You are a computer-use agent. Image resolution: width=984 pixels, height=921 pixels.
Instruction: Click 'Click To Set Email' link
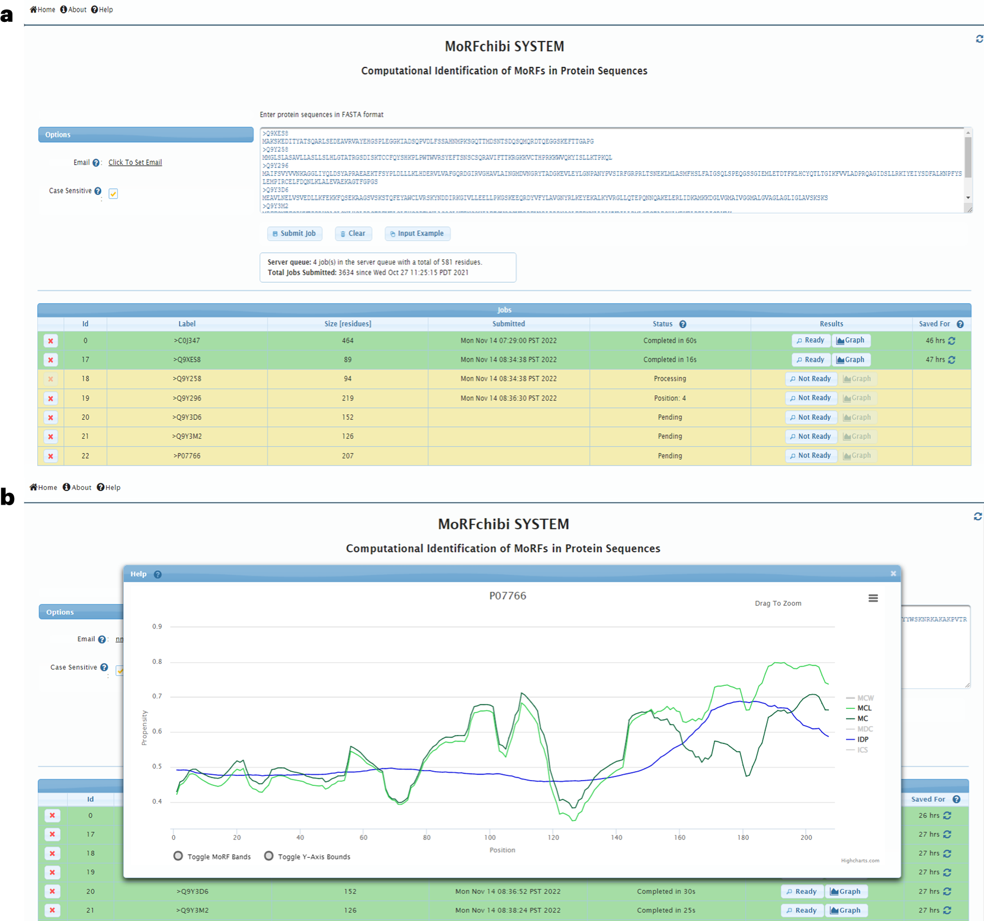pos(135,162)
